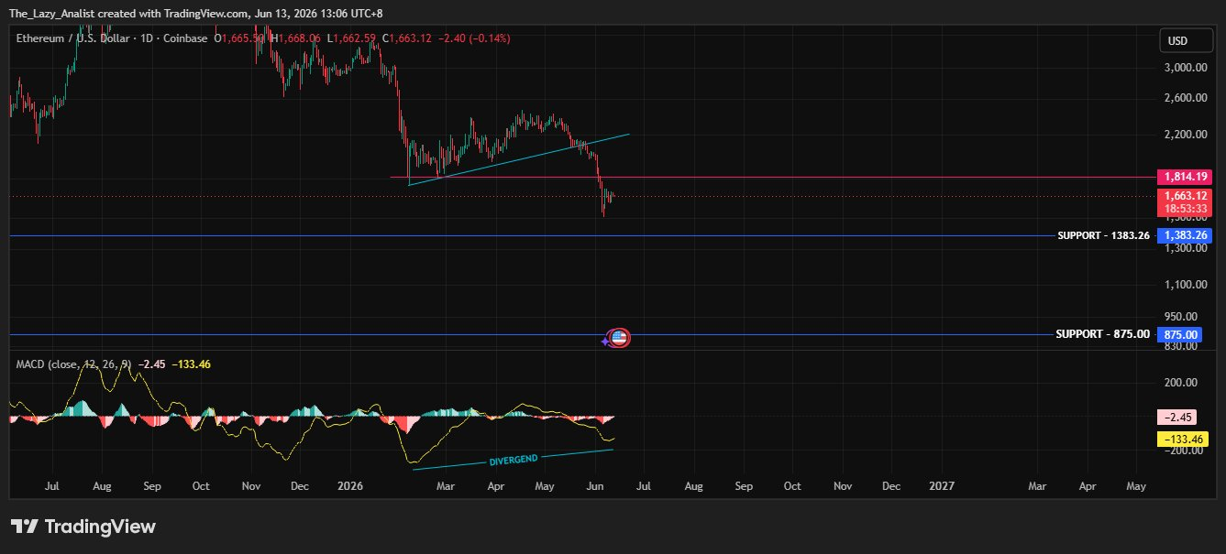Click the current price label 1,663.12
The image size is (1226, 554).
1187,196
